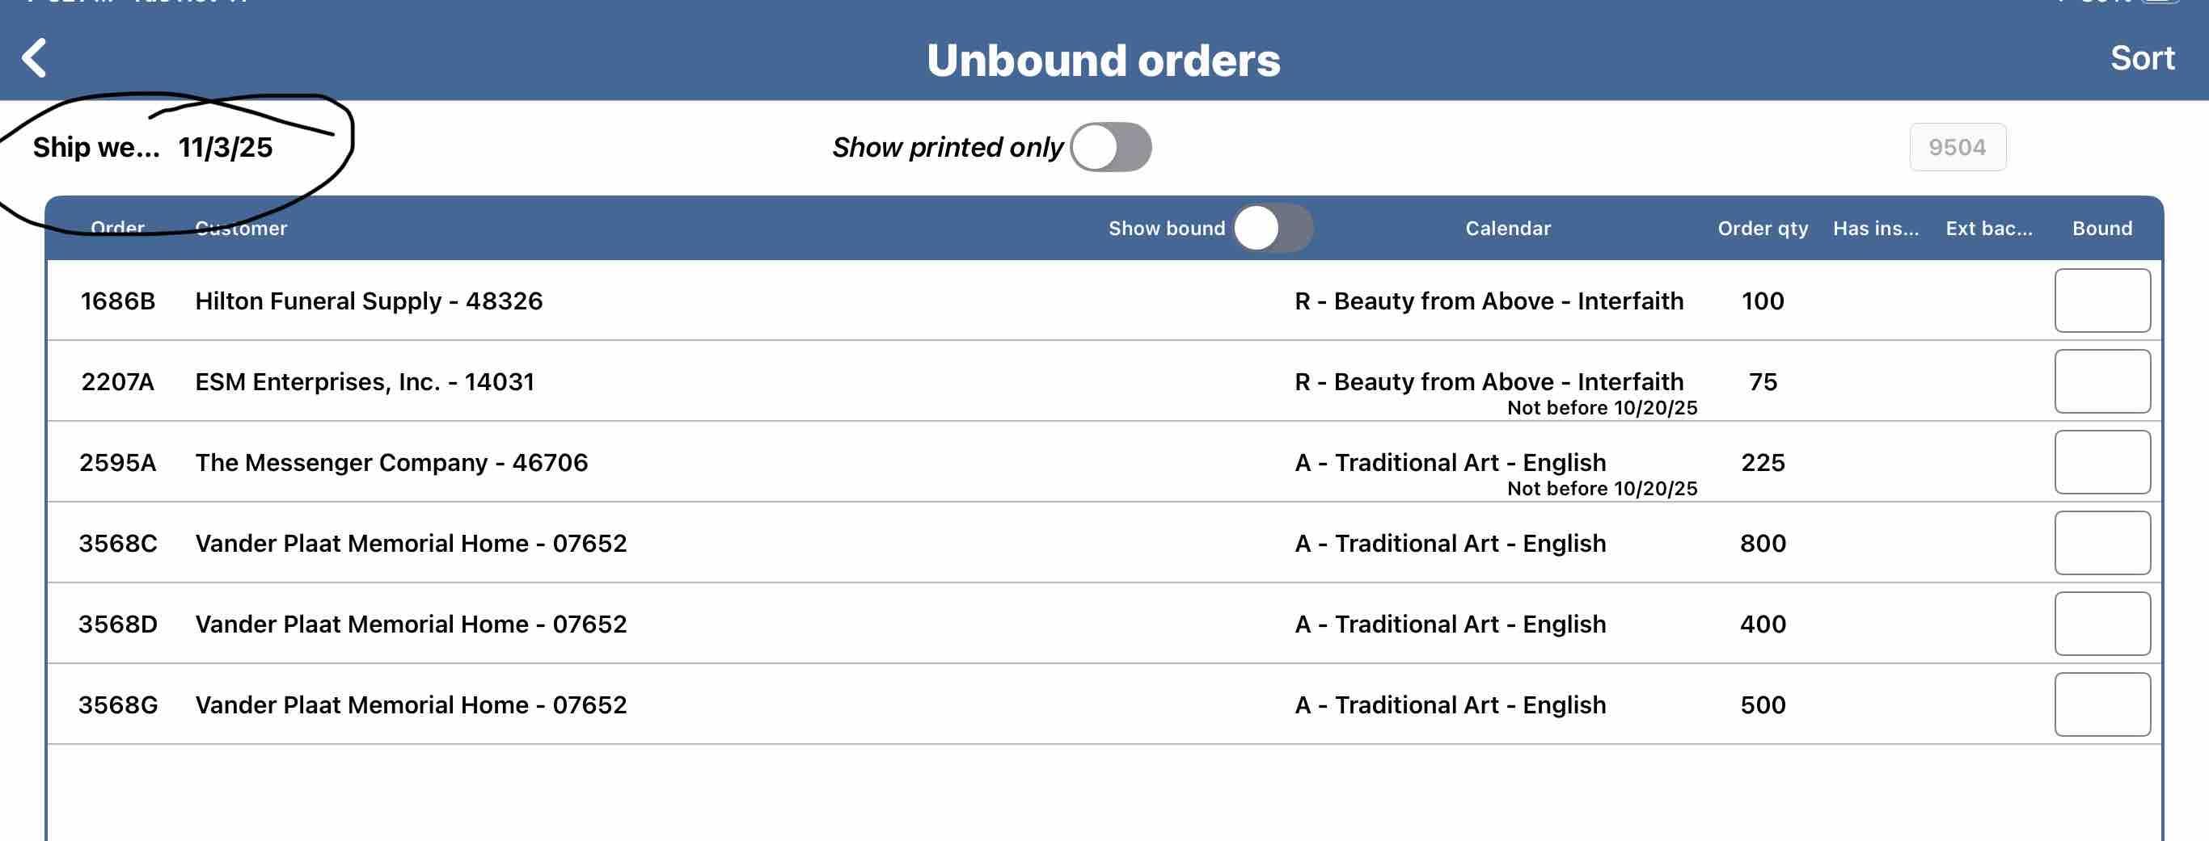Open the Ship week date 11/3/25
Screen dimensions: 2209x841
tap(225, 147)
